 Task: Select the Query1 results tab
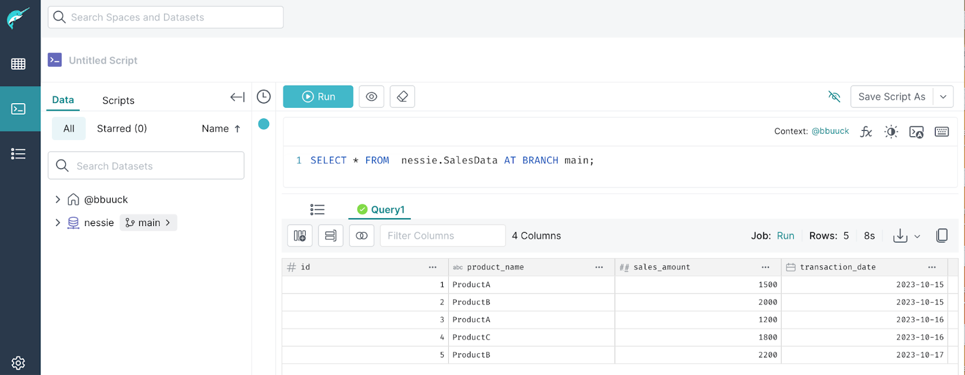pos(381,209)
